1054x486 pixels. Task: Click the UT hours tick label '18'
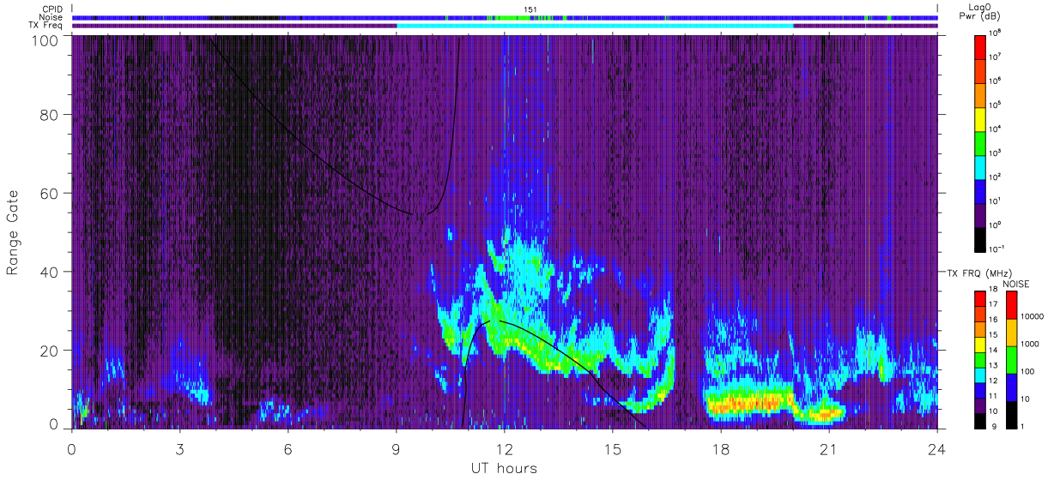[x=721, y=448]
